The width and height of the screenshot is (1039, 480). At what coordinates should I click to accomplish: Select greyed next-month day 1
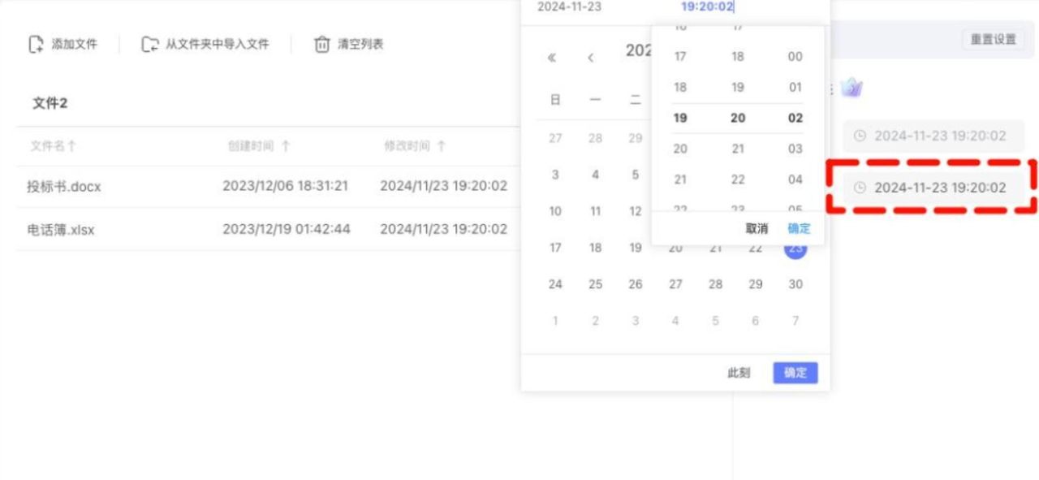[555, 321]
